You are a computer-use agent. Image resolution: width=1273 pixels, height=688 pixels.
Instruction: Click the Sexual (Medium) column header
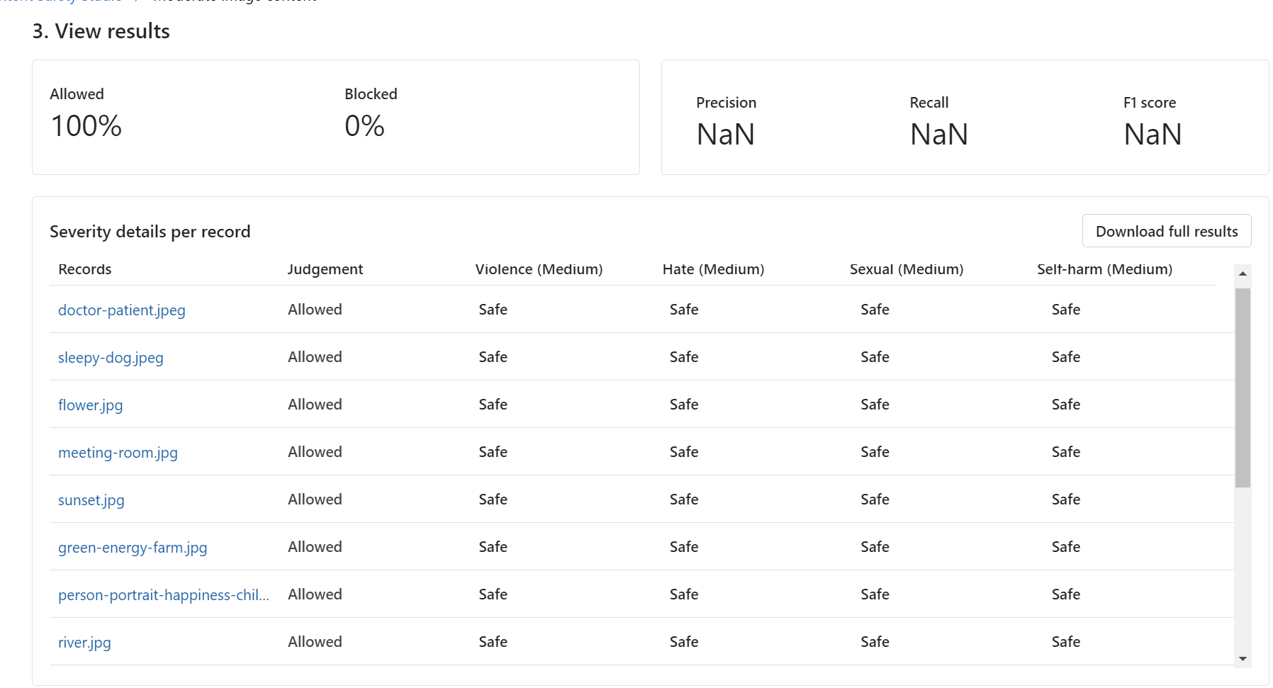pos(906,269)
